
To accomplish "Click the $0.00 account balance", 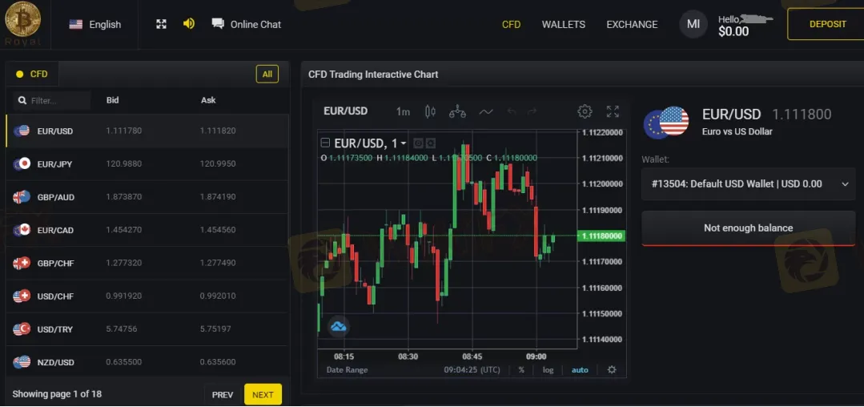I will click(733, 31).
